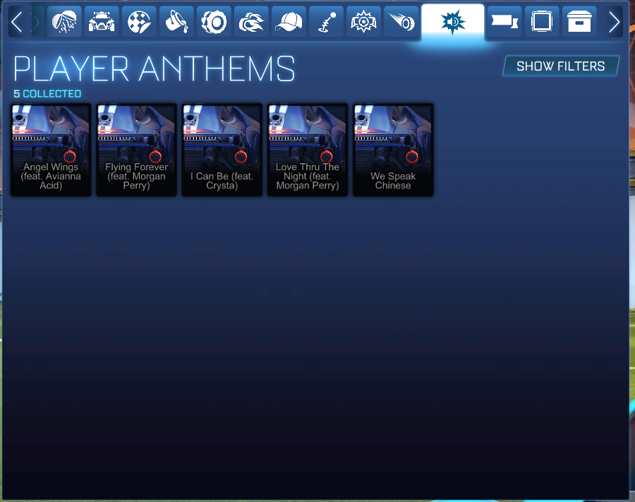Viewport: 635px width, 502px height.
Task: Open the rocket boost category icon
Action: [x=251, y=22]
